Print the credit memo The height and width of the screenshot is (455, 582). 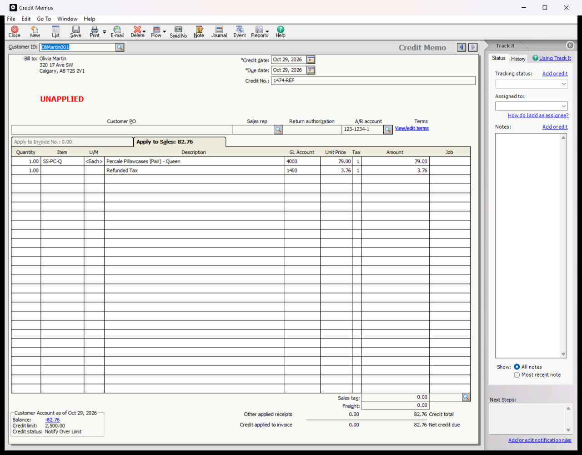tap(95, 32)
